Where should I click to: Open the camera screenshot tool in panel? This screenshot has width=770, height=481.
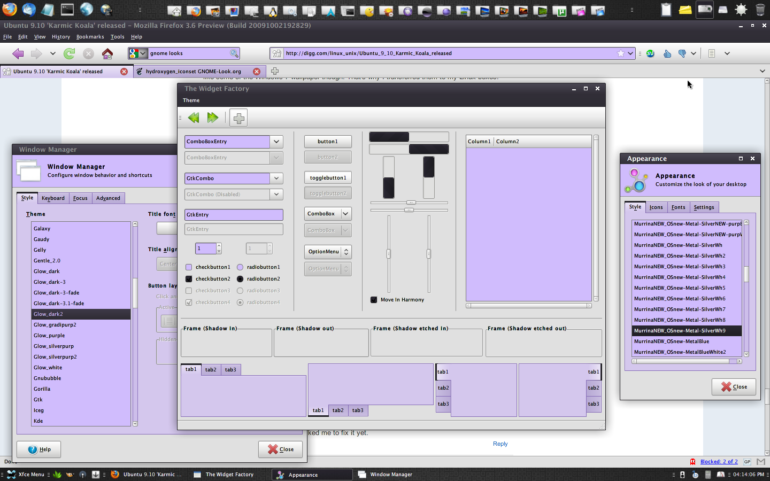point(705,10)
